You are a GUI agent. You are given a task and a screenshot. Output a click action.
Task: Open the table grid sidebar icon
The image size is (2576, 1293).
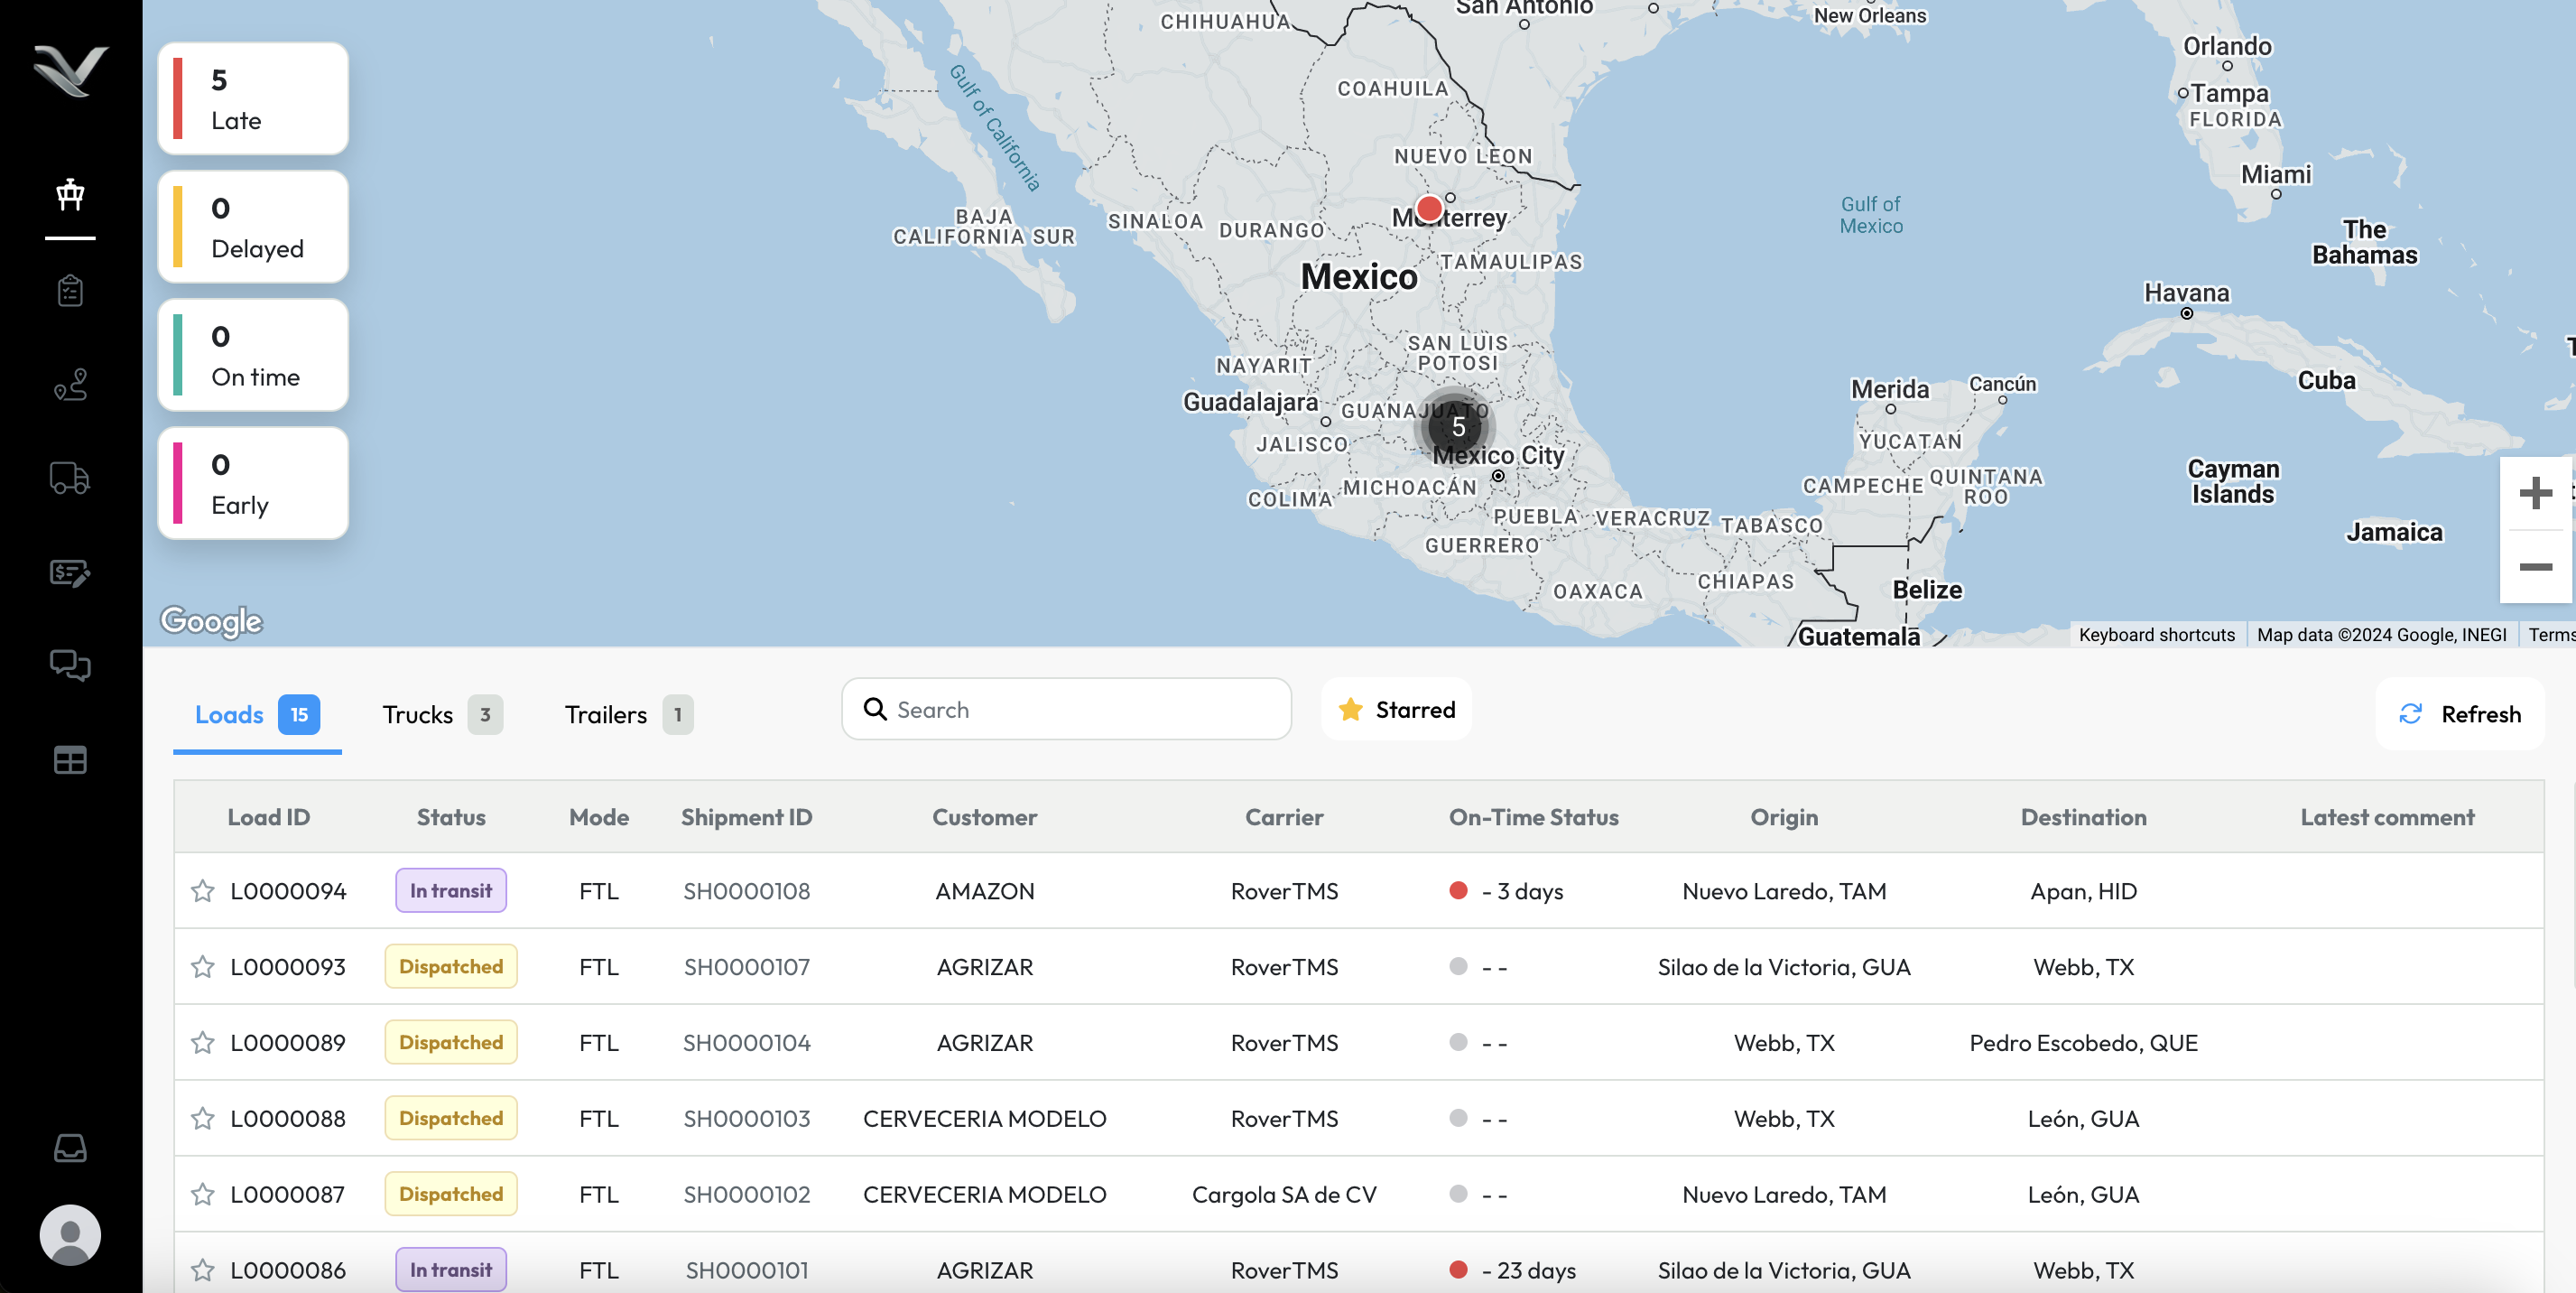click(70, 760)
